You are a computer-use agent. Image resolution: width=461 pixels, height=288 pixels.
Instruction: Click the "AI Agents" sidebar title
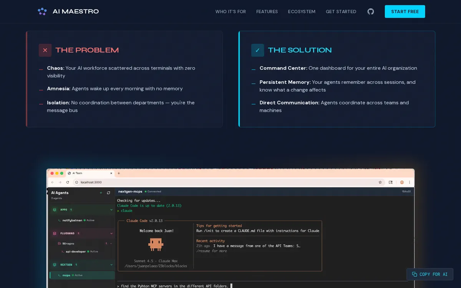60,193
